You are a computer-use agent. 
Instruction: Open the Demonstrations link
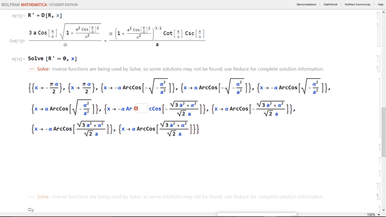pyautogui.click(x=306, y=4)
